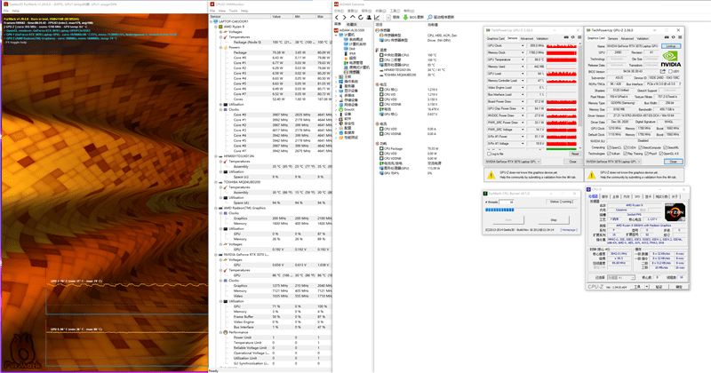Toggle the CUDA checkbox in GPU-Z
Image resolution: width=711 pixels, height=373 pixels.
click(626, 147)
